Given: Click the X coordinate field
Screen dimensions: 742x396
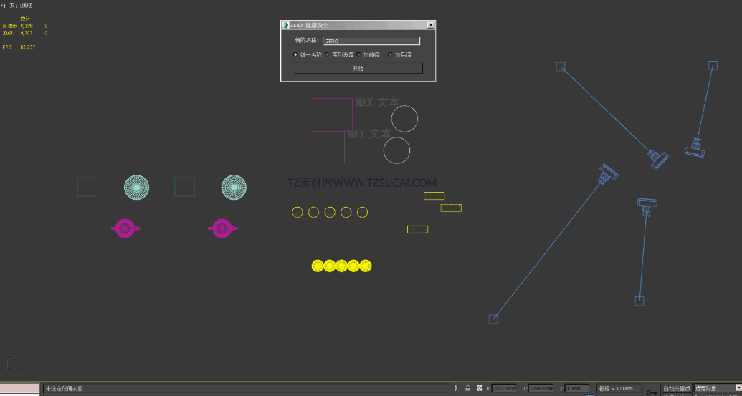Looking at the screenshot, I should (x=504, y=388).
